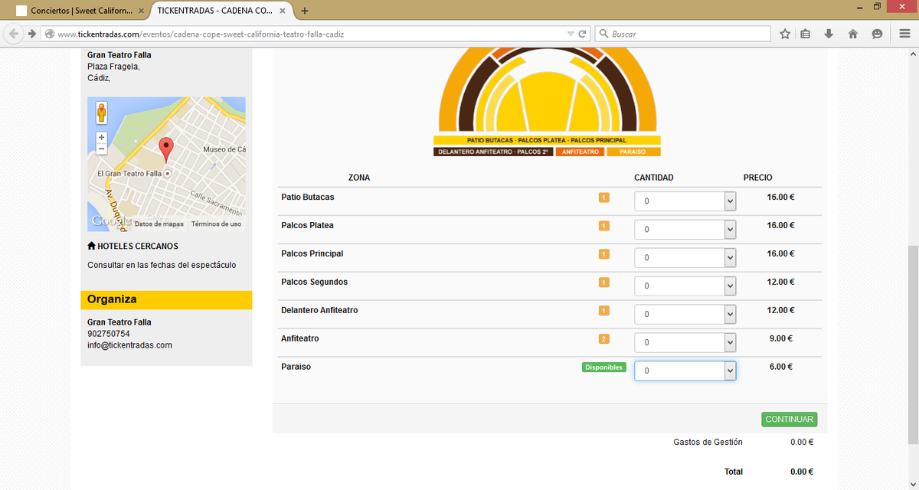This screenshot has height=490, width=919.
Task: Click the orange ANFITEATRO legend swatch
Action: point(580,152)
